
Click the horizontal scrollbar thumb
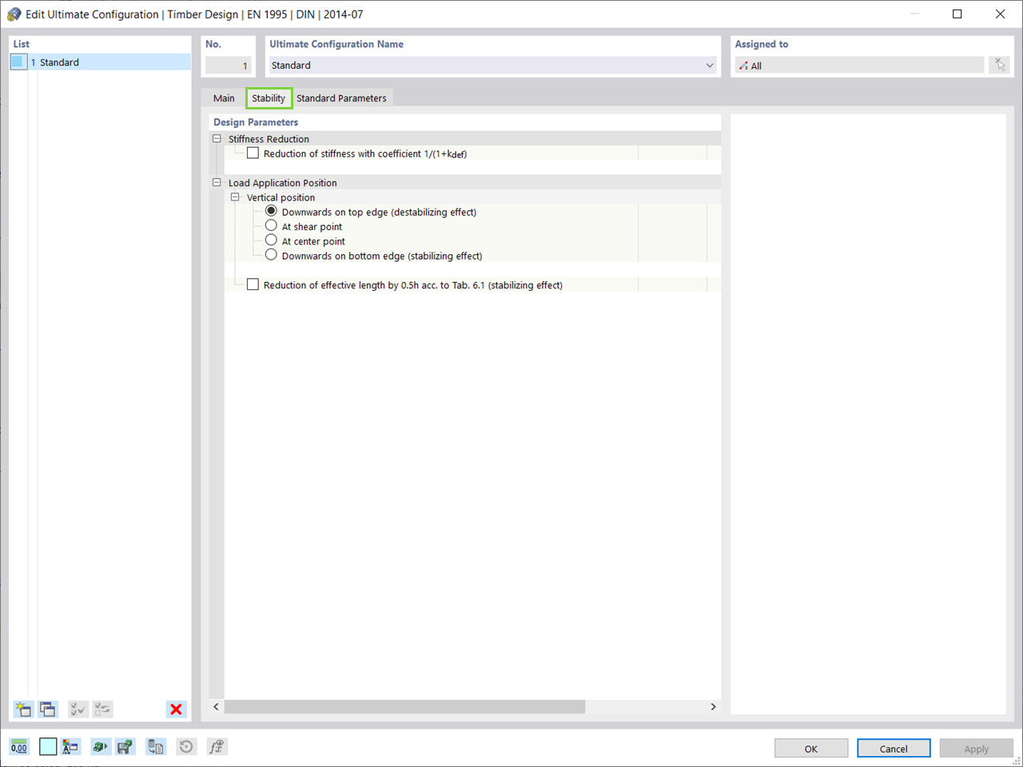coord(404,707)
